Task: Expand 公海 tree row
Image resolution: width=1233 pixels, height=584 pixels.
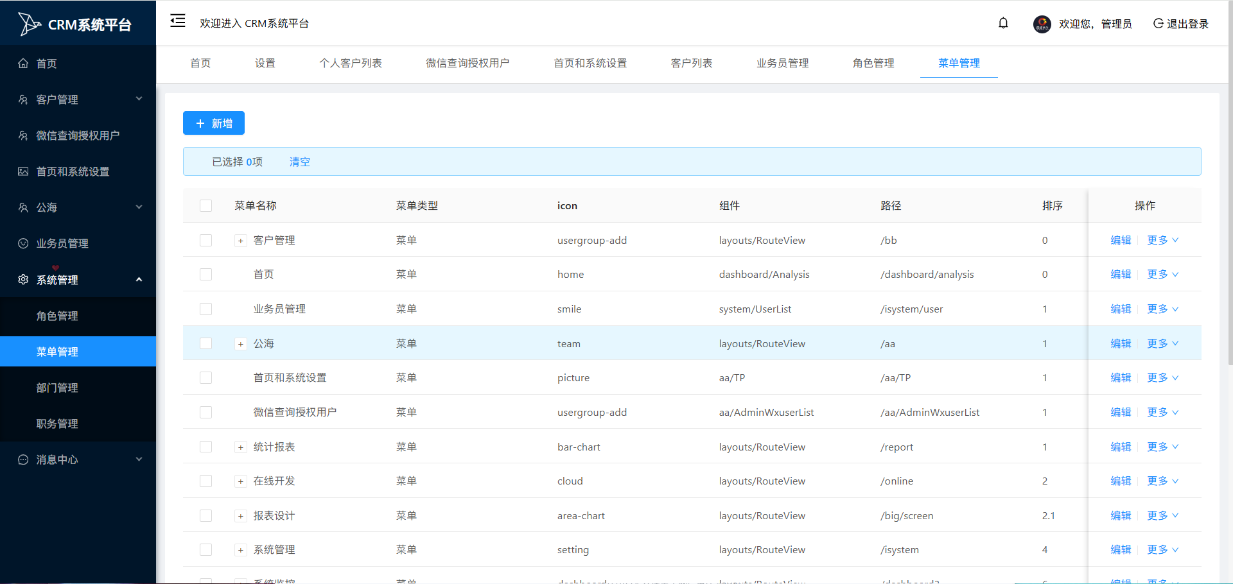Action: pos(241,344)
